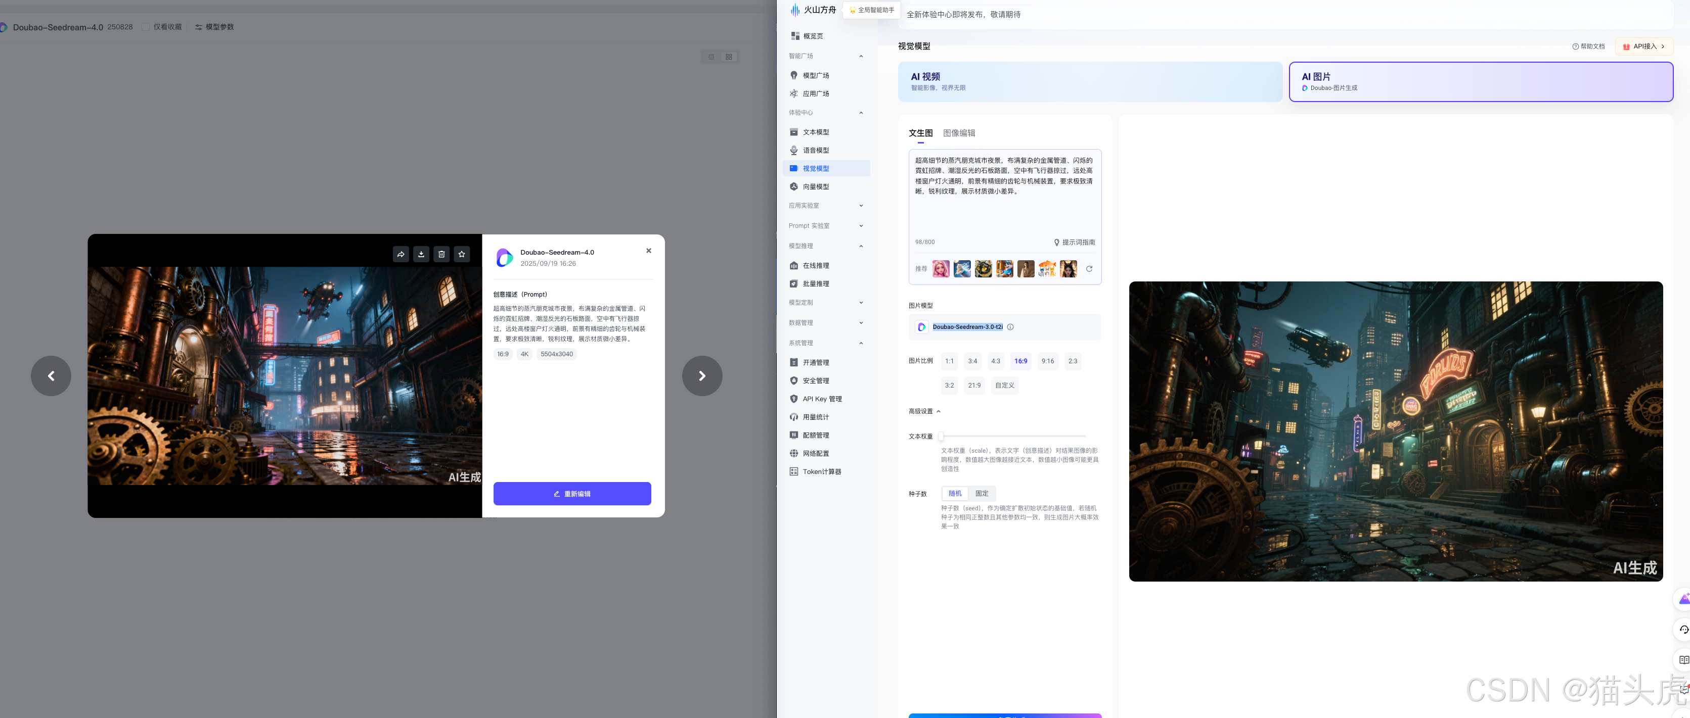This screenshot has height=718, width=1690.
Task: Select the 9:16 image ratio
Action: [1048, 361]
